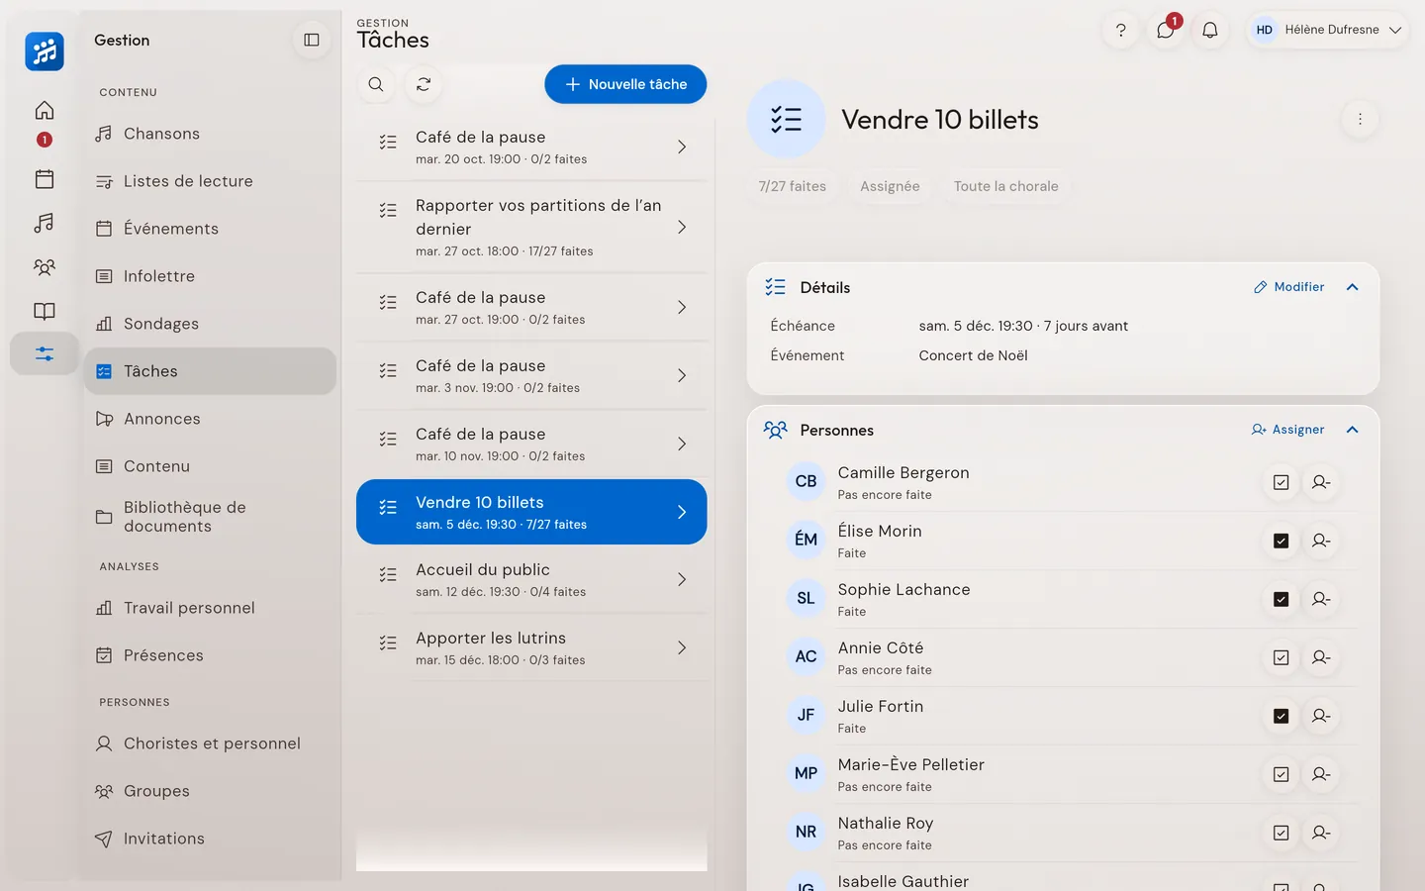Click the Toute la chorale chip
Viewport: 1425px width, 891px height.
point(1005,186)
